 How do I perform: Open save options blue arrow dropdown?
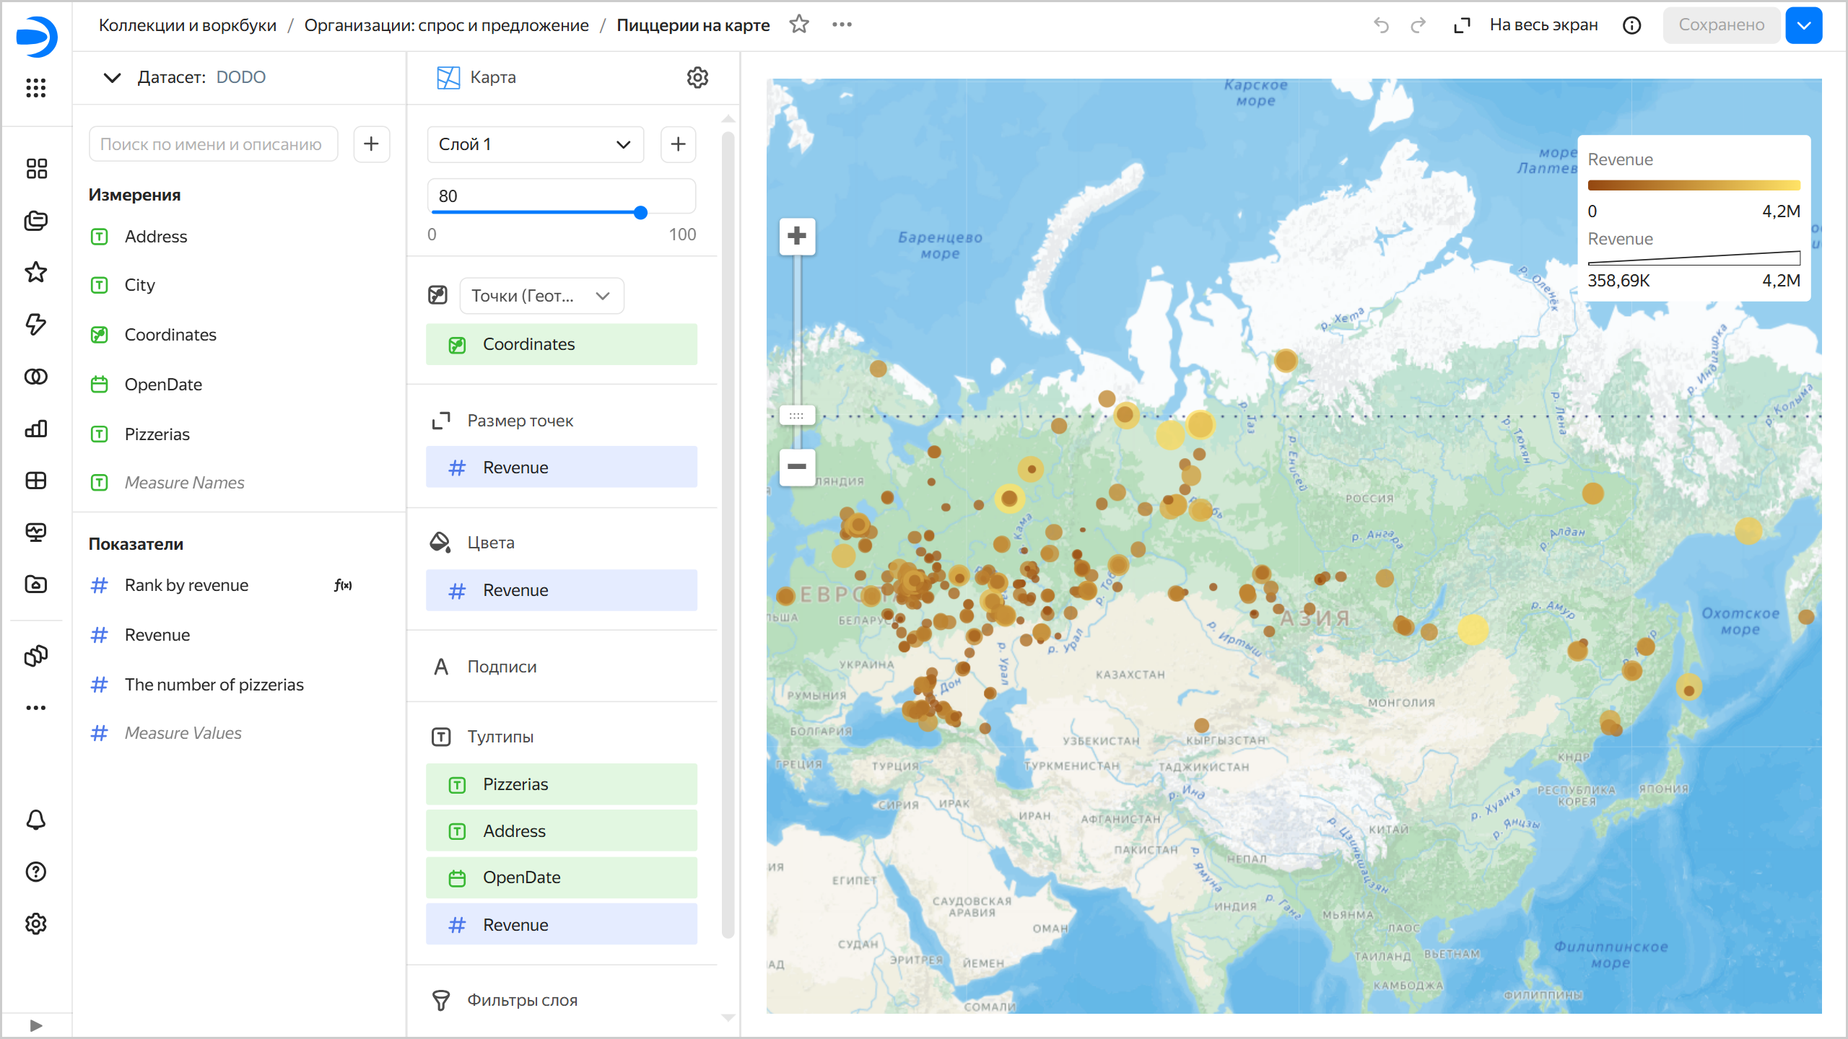click(1803, 25)
